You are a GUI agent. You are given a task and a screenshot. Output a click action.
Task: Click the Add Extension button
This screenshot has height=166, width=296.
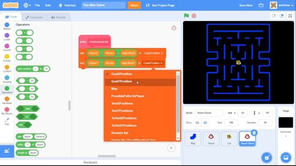7,151
